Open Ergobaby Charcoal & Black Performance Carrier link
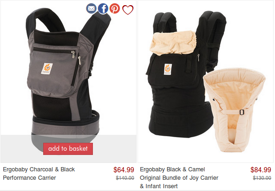 tap(39, 174)
